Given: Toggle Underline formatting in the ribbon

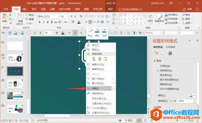Looking at the screenshot, I should point(48,22).
